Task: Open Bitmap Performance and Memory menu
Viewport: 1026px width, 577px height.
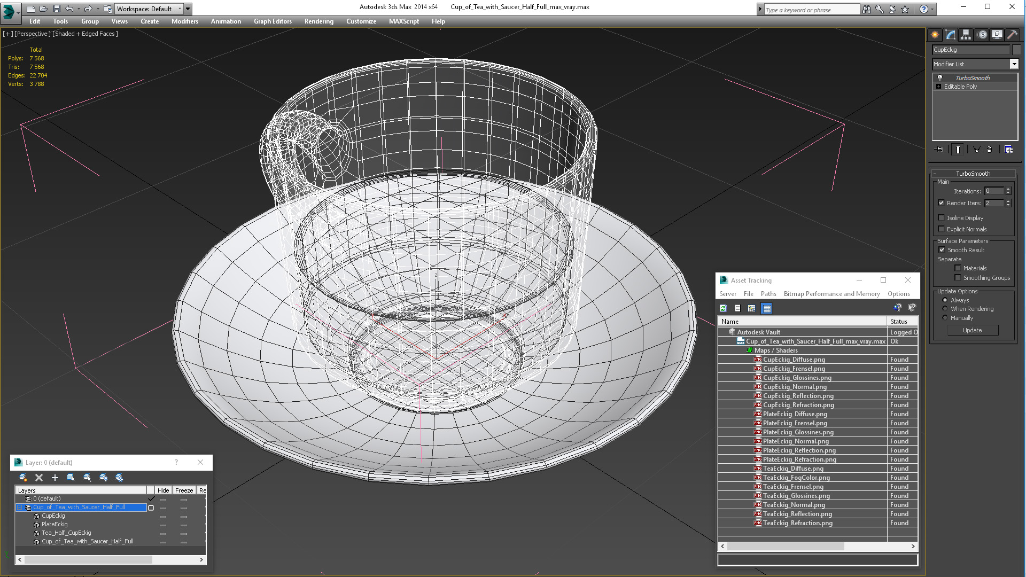Action: point(831,294)
